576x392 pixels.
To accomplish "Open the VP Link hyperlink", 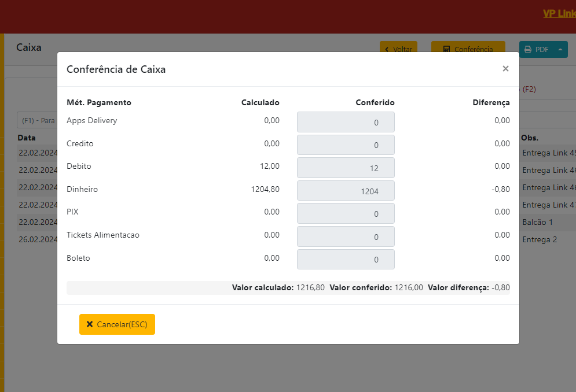I will tap(559, 13).
